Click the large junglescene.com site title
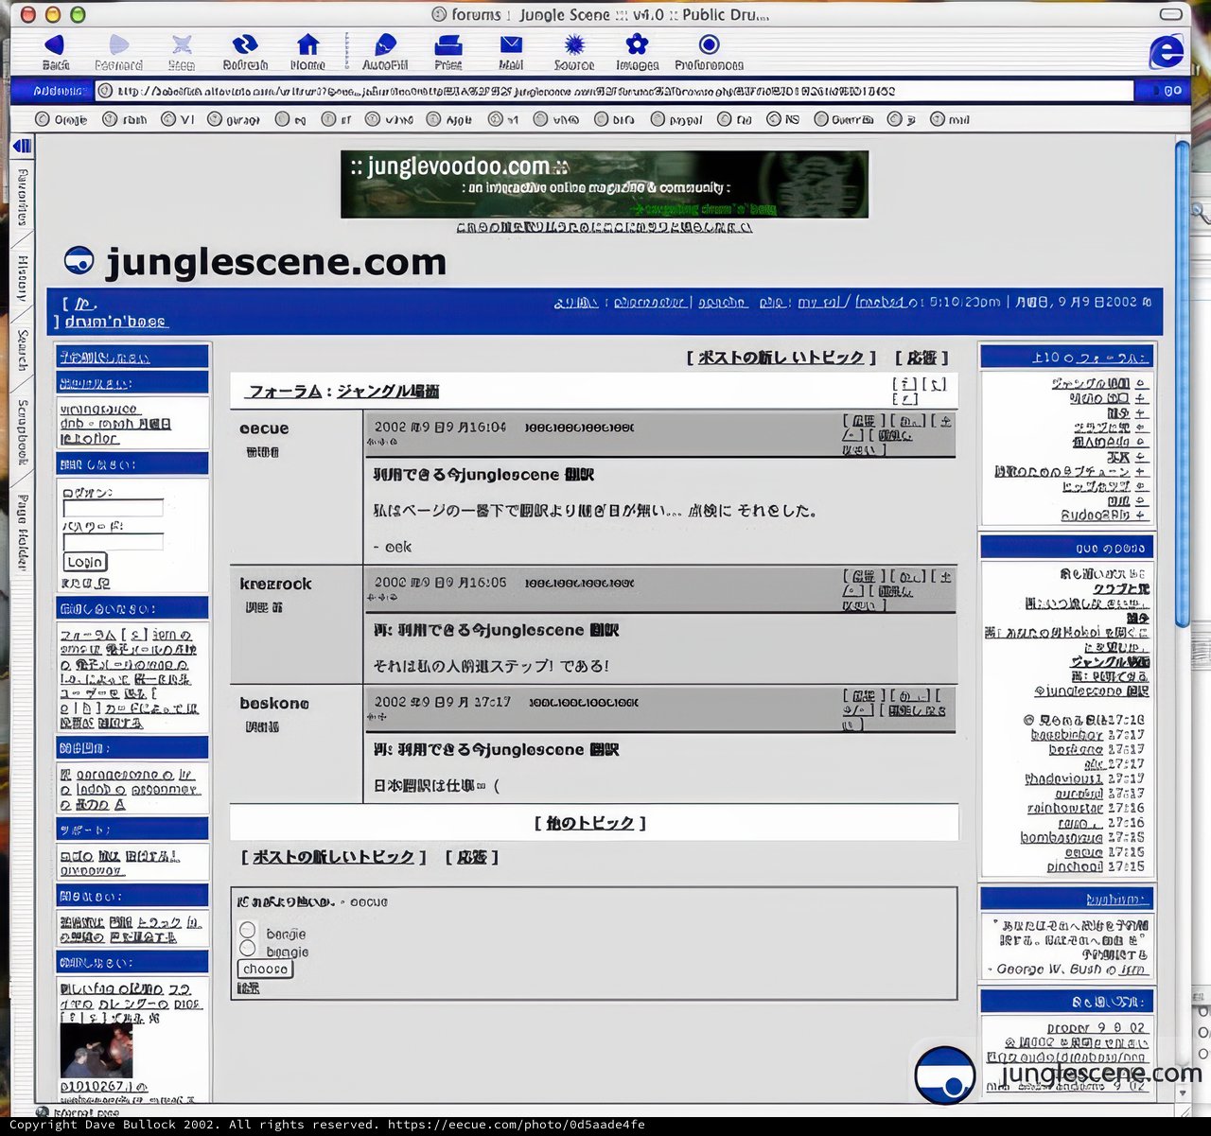 point(276,262)
